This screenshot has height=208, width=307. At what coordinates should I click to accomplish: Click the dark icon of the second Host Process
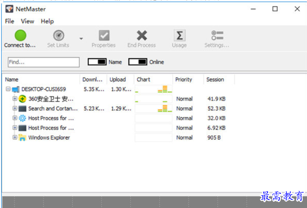(22, 128)
